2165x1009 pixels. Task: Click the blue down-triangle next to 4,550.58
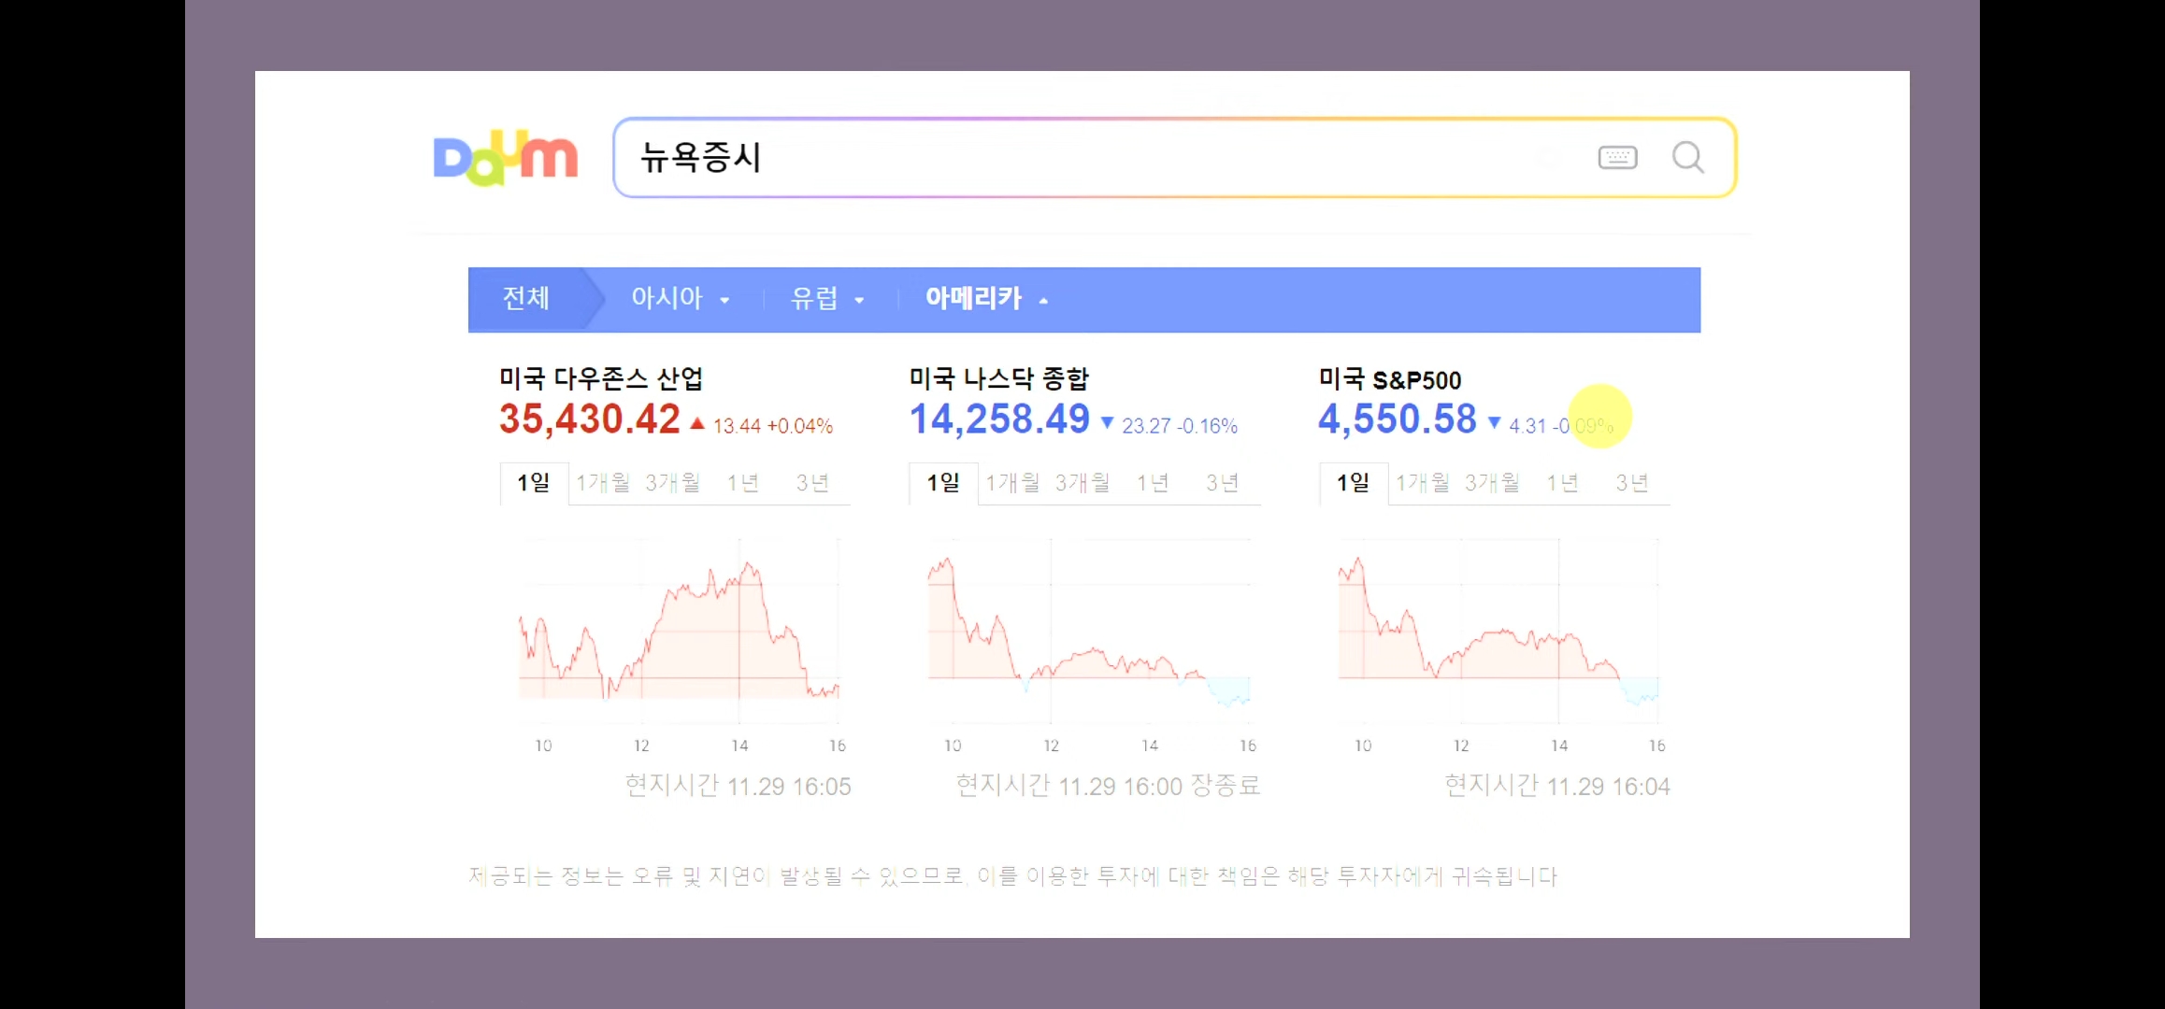click(1495, 423)
